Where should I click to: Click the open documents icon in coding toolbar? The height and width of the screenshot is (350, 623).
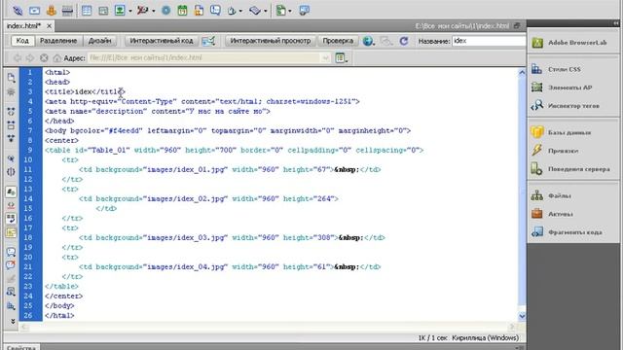pyautogui.click(x=11, y=78)
